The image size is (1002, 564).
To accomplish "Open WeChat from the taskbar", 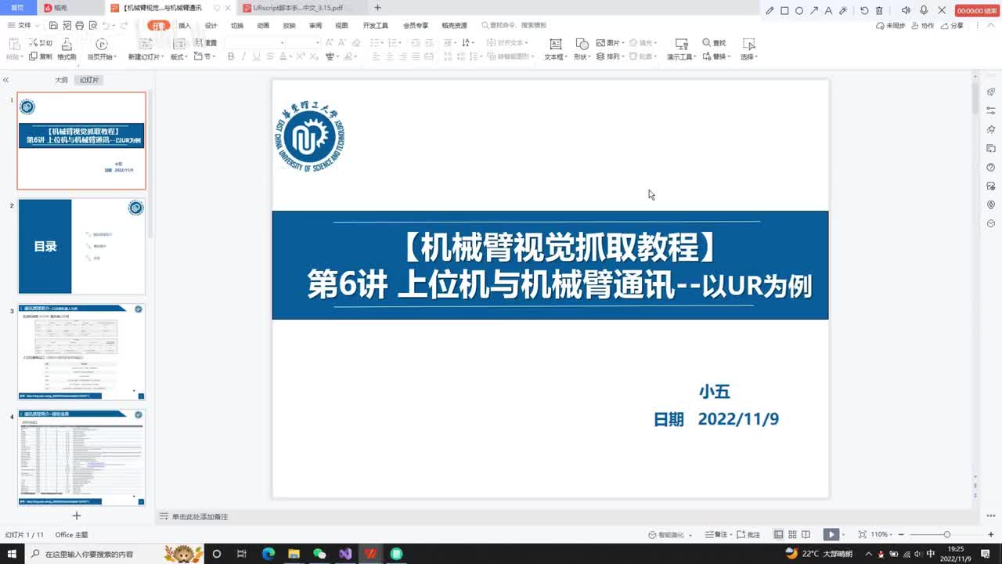I will click(x=319, y=554).
